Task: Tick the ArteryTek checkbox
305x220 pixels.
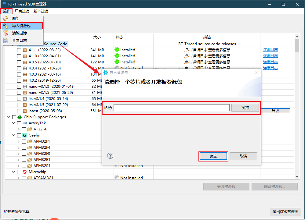Action: pos(19,123)
